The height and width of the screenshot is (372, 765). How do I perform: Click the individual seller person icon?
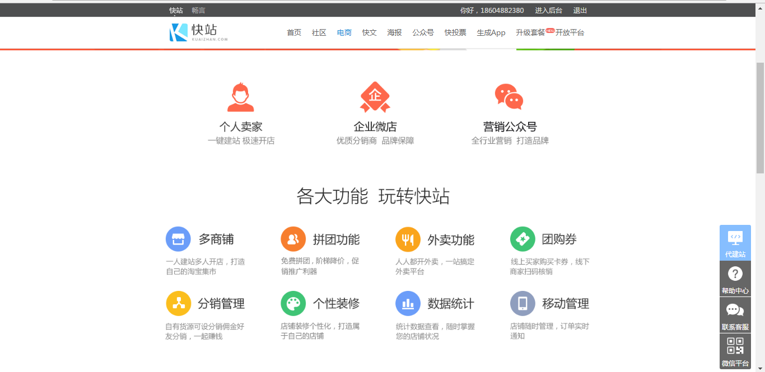pyautogui.click(x=241, y=97)
